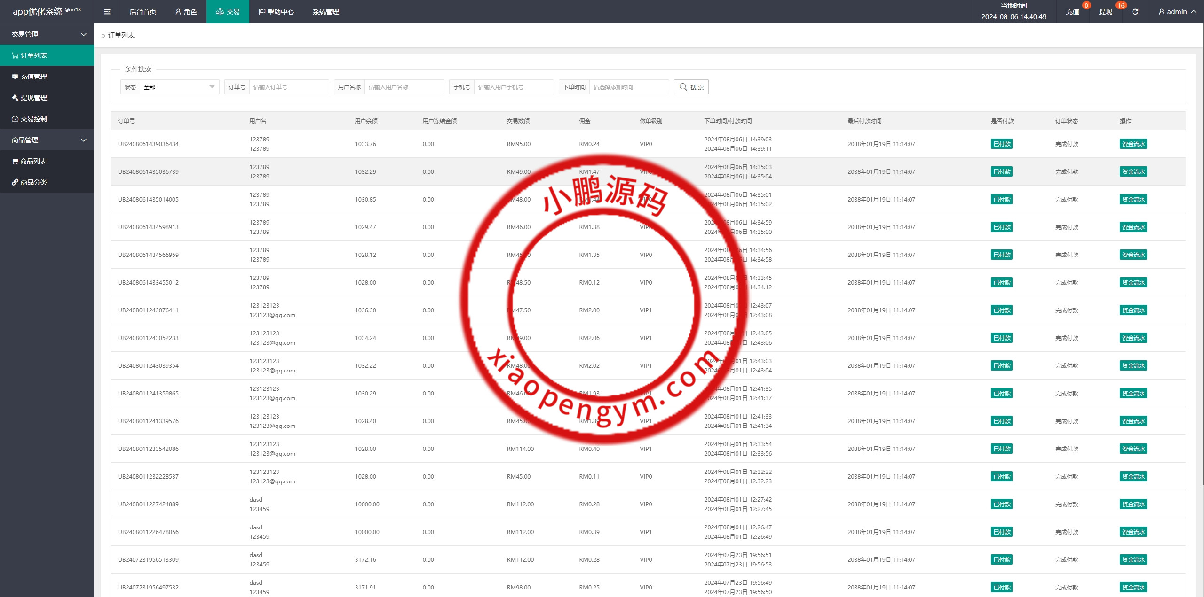Select the 订单列表 sidebar icon

point(14,55)
